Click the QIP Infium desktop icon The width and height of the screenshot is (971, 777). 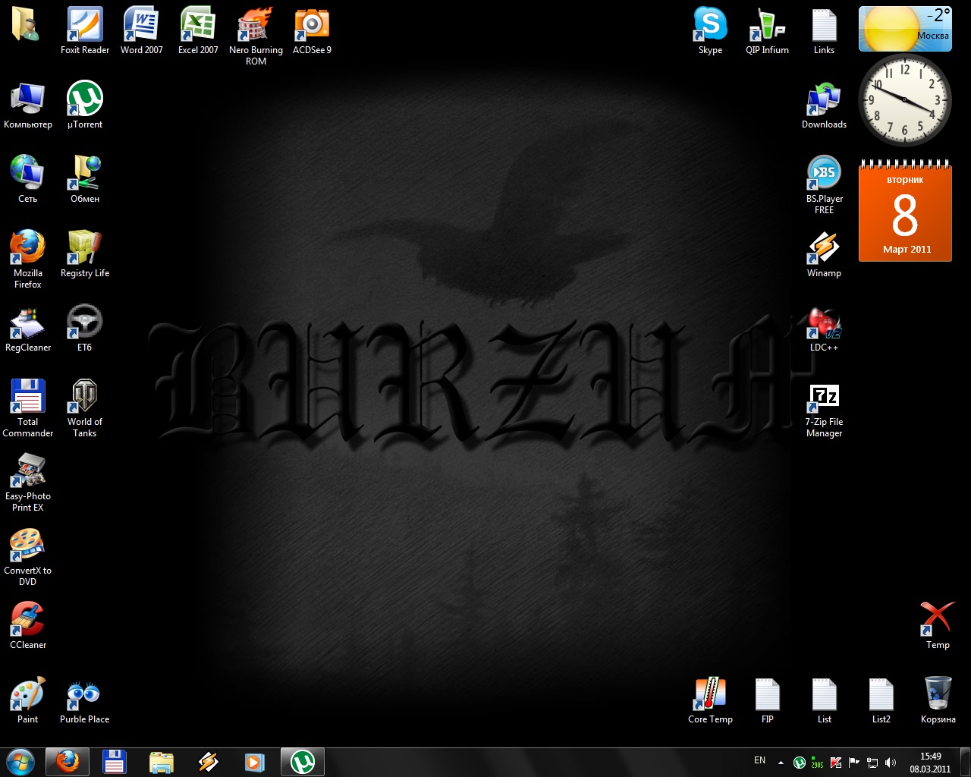coord(767,31)
